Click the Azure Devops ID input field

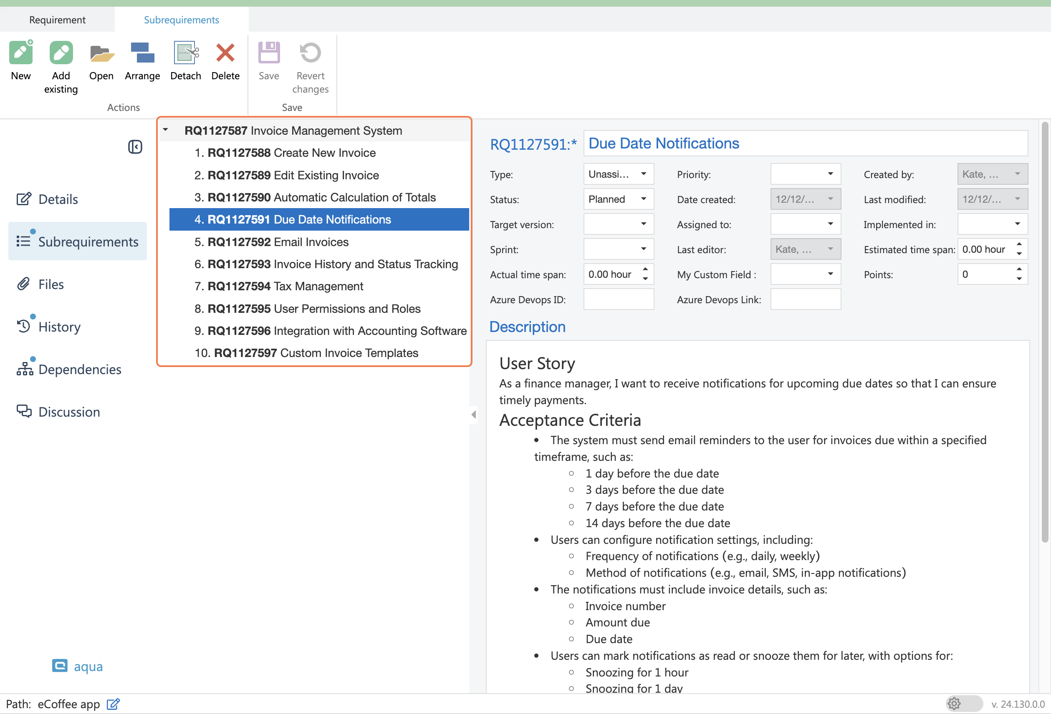[618, 299]
